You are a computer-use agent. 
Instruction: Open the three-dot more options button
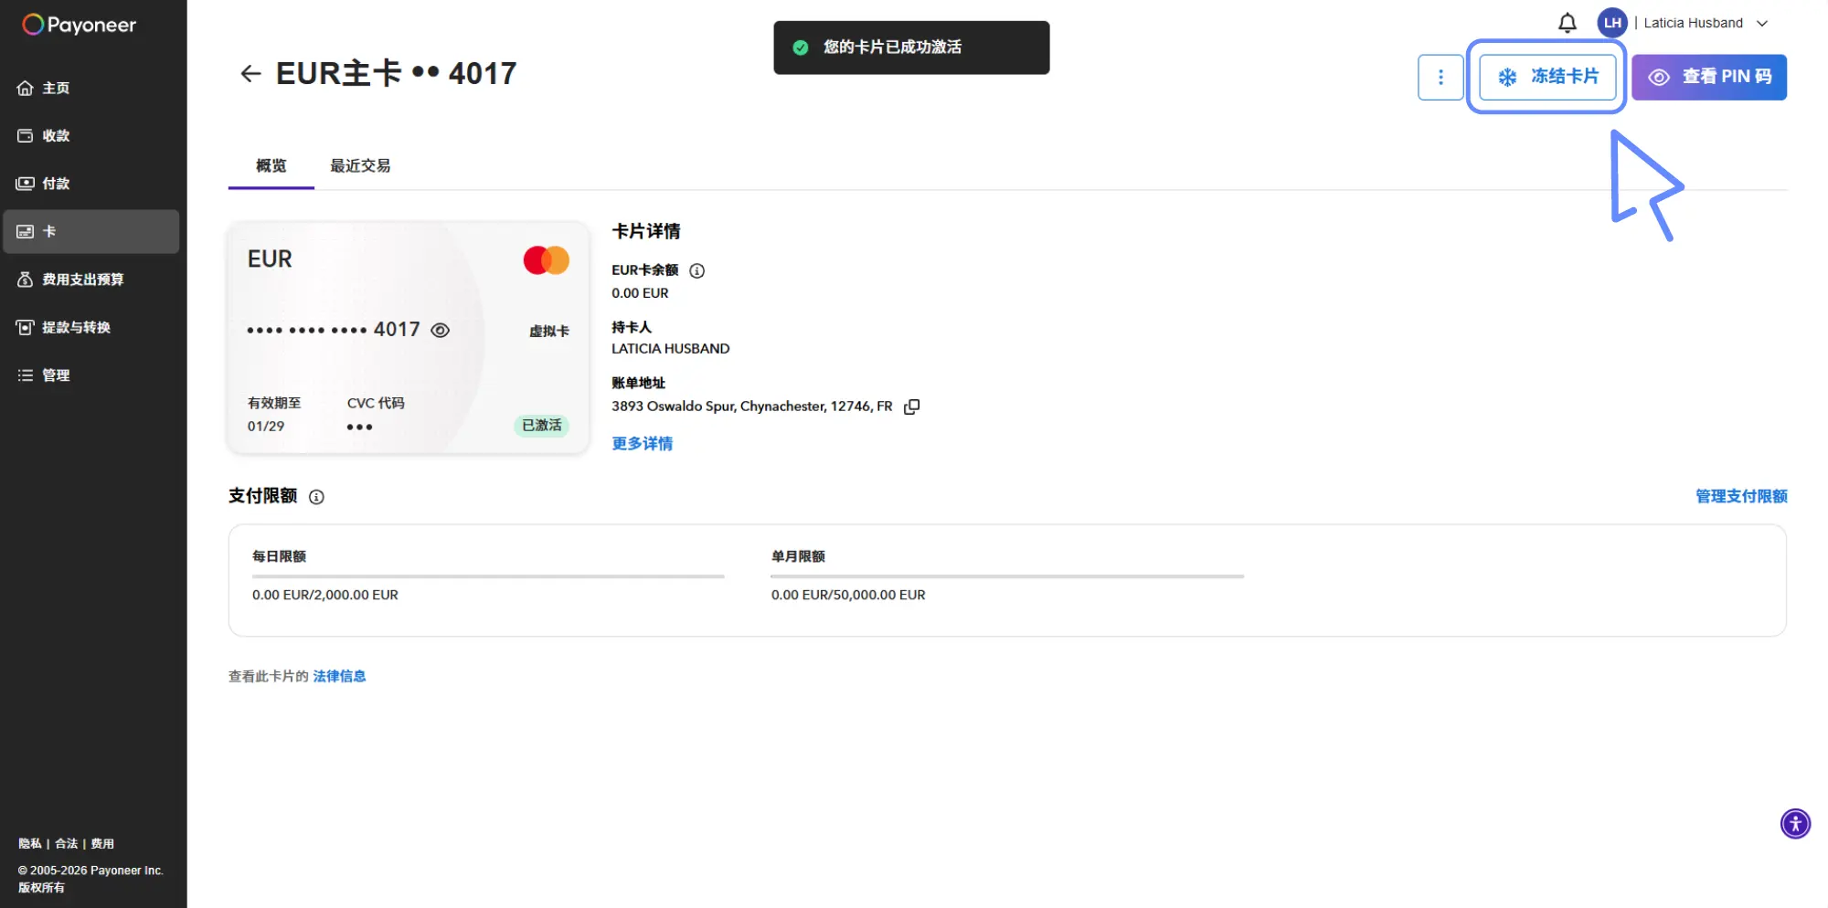1440,78
